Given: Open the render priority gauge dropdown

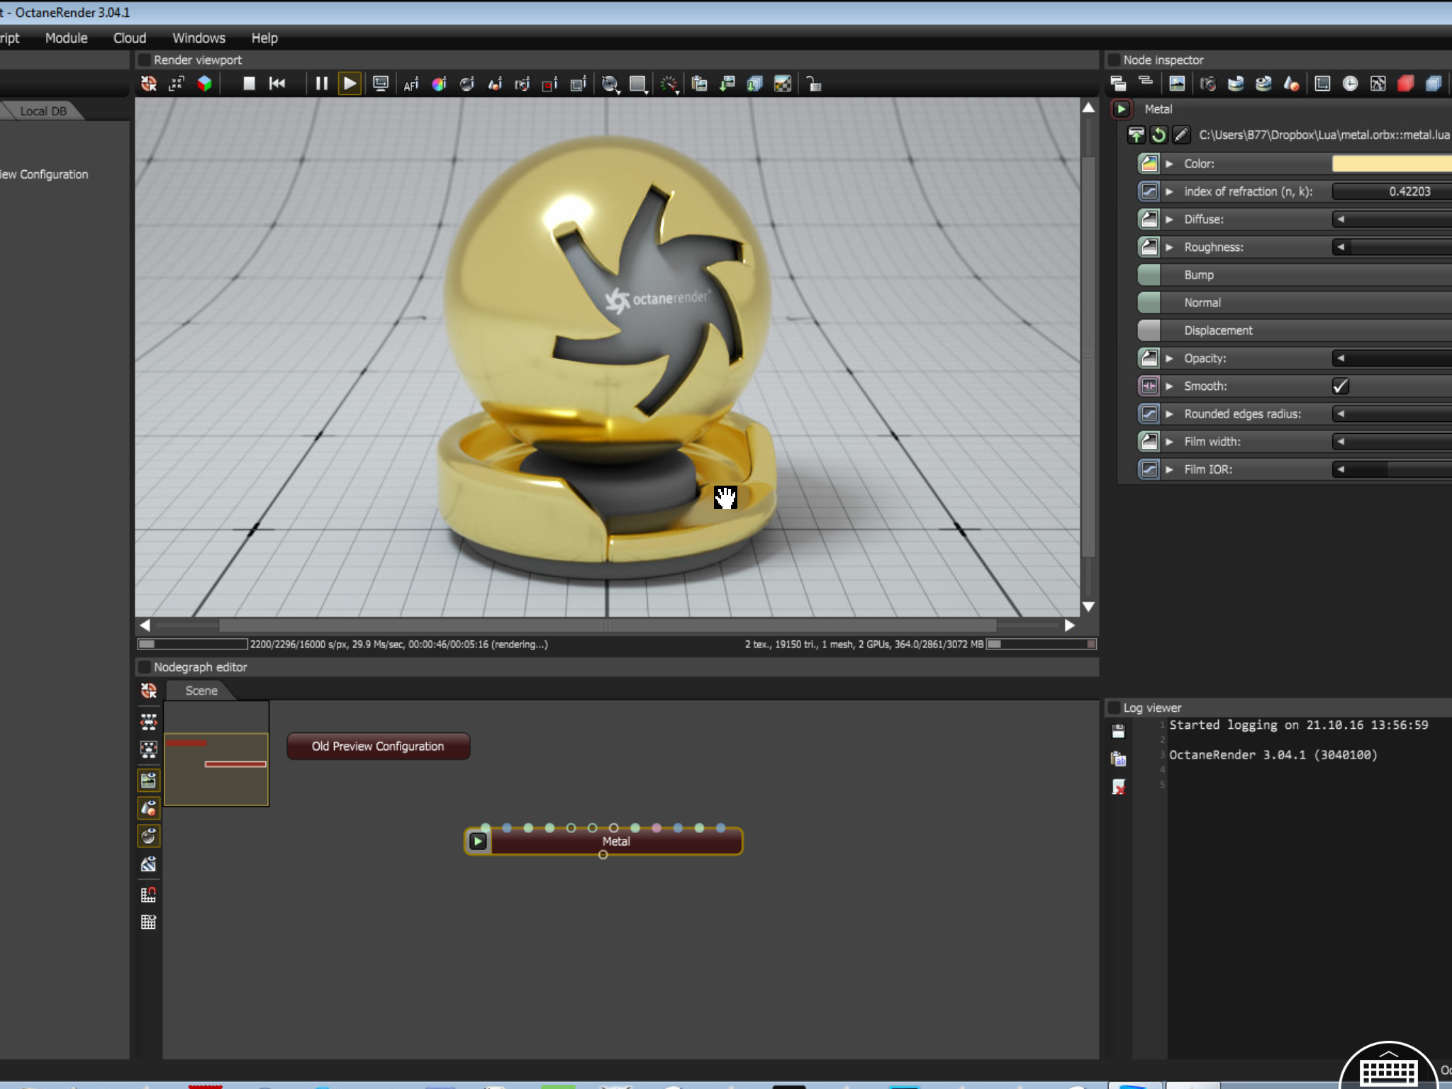Looking at the screenshot, I should coord(669,84).
